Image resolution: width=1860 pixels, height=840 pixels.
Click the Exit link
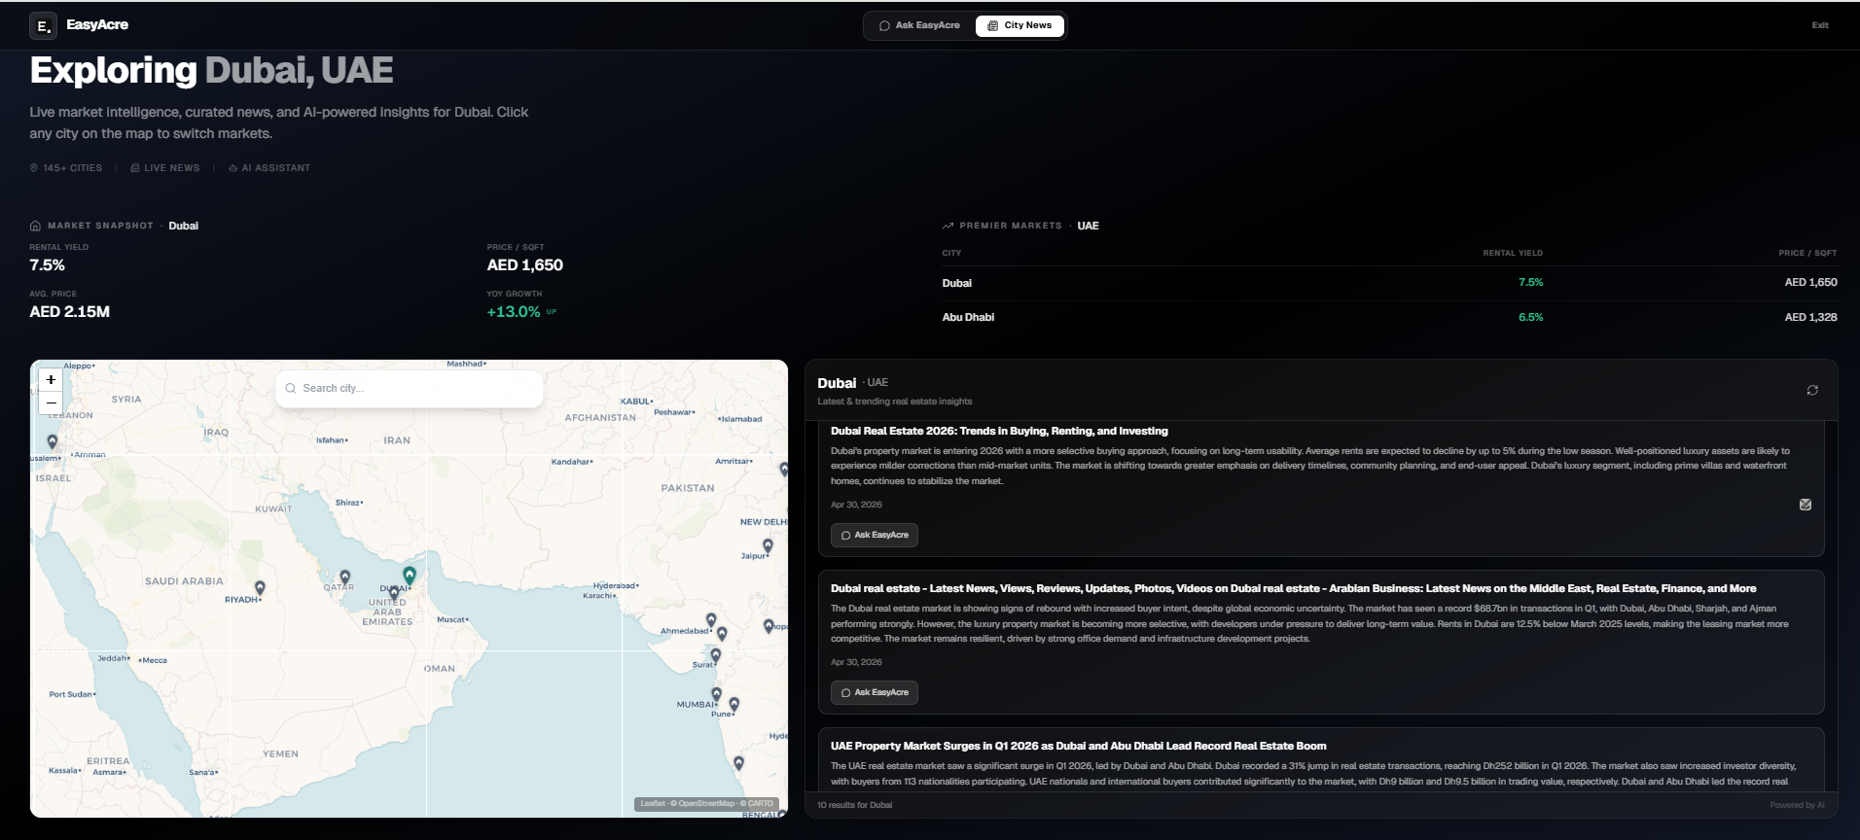pyautogui.click(x=1820, y=25)
